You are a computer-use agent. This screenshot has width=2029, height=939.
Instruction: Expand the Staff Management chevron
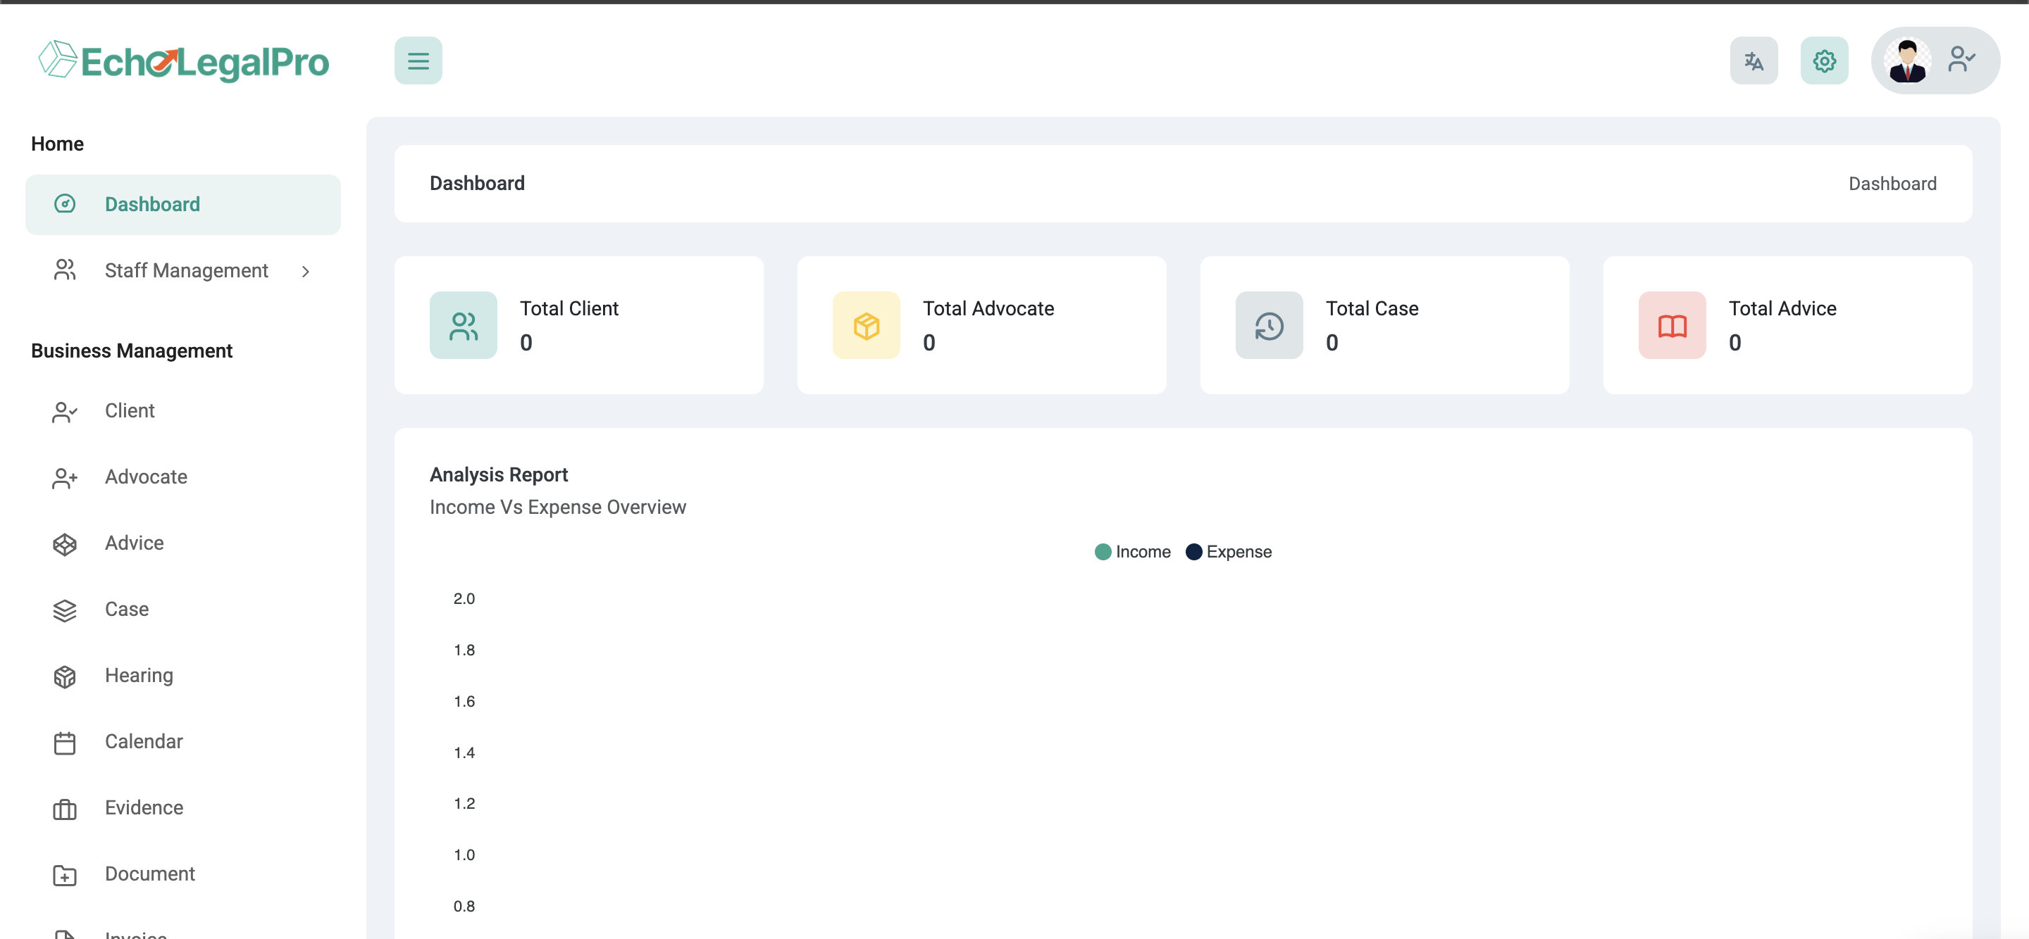coord(306,272)
